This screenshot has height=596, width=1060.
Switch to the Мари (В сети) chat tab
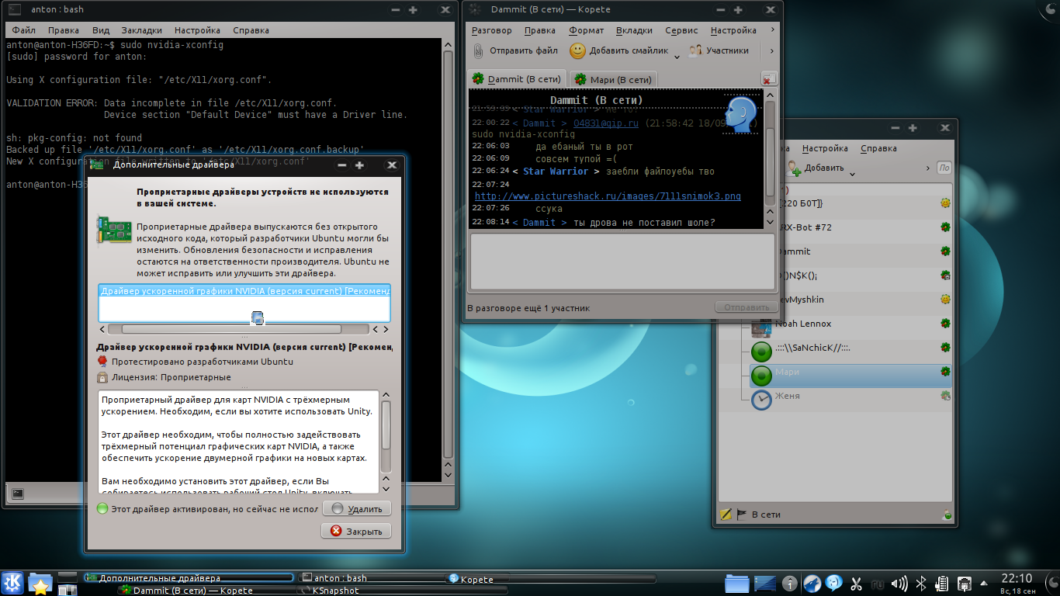coord(613,79)
